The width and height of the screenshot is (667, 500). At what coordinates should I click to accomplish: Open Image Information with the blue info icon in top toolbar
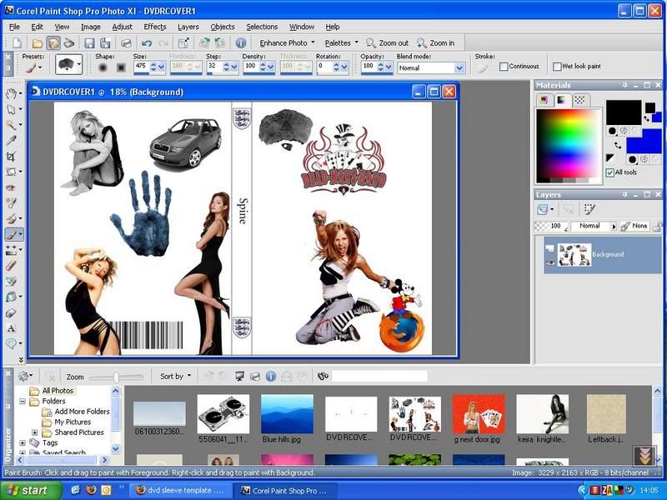[x=241, y=43]
